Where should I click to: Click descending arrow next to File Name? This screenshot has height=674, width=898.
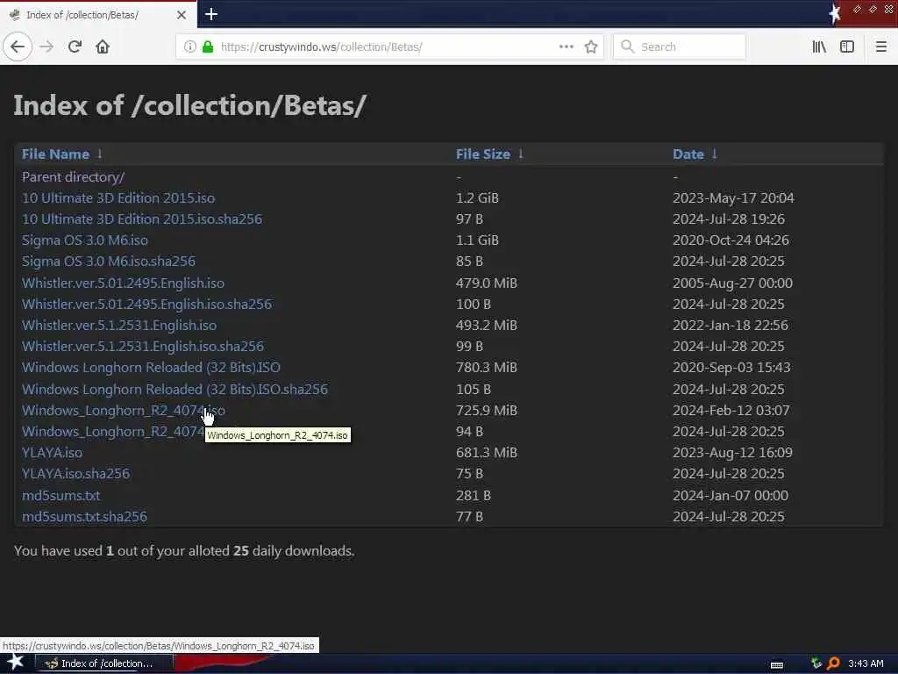pos(100,154)
